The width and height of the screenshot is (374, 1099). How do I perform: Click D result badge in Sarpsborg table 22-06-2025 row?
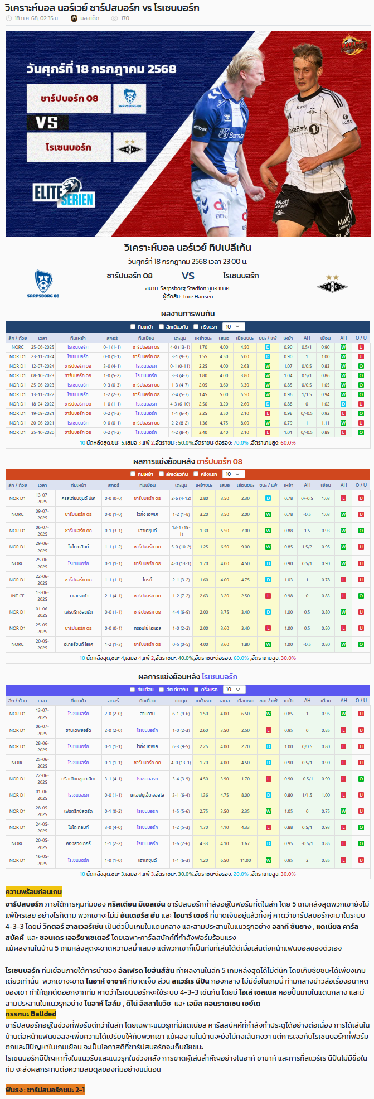pos(268,580)
